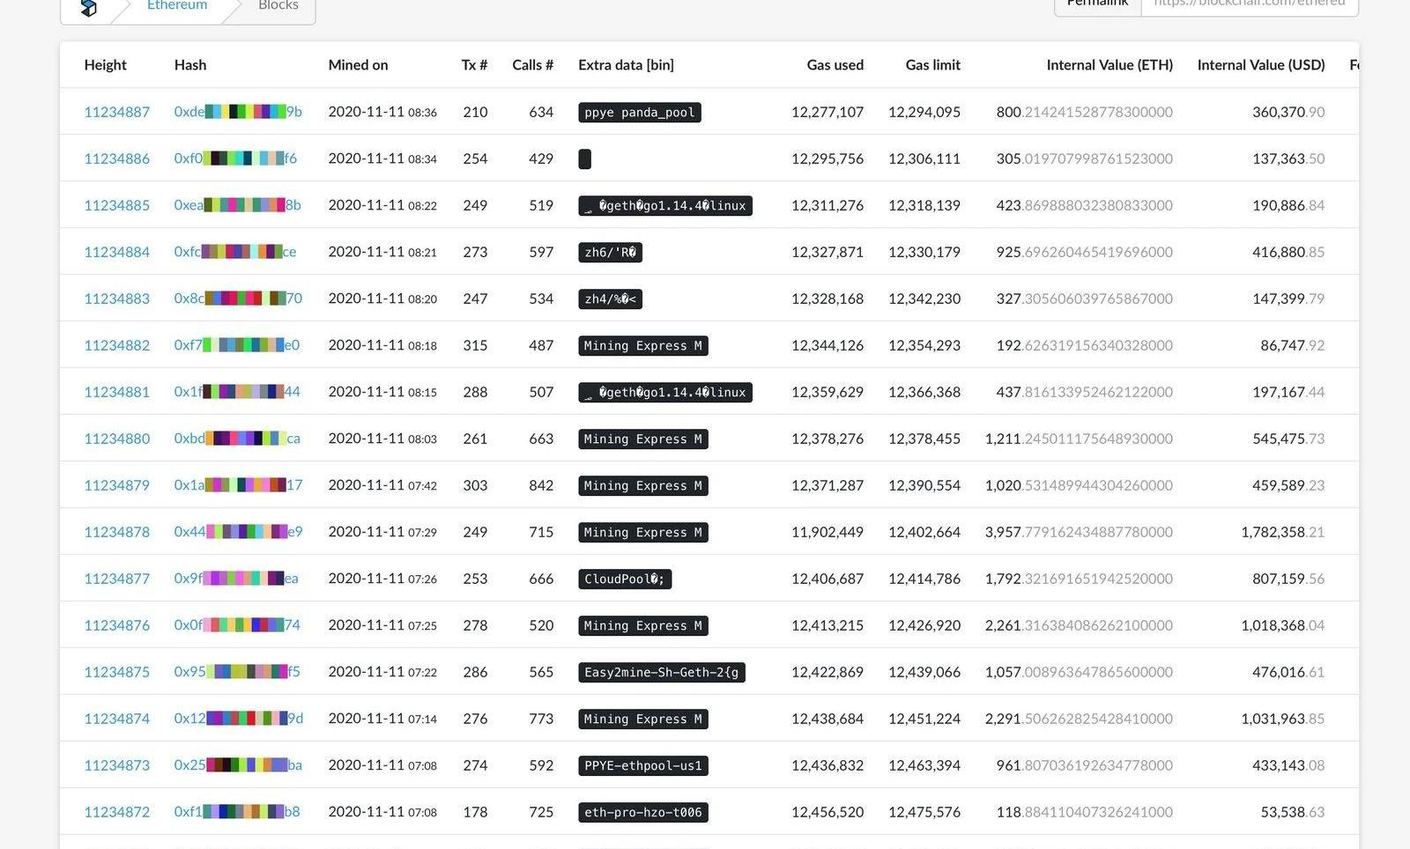The width and height of the screenshot is (1410, 849).
Task: Click the 'ppye panda_pool' extra data badge
Action: (639, 113)
